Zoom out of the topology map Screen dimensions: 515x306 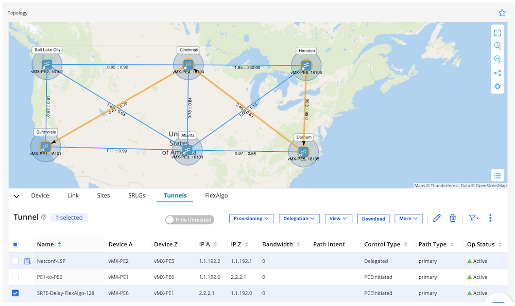coord(497,60)
